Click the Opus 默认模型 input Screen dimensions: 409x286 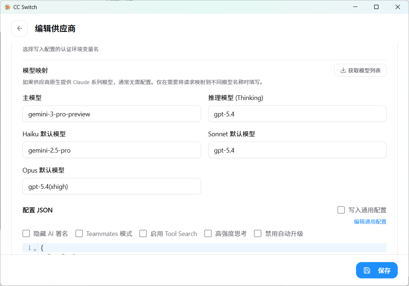(111, 186)
